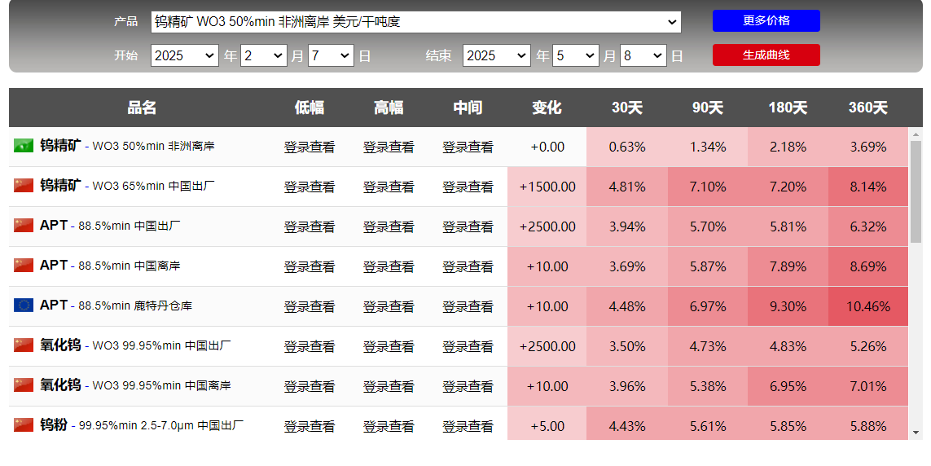The width and height of the screenshot is (931, 466).
Task: Click the China flag icon for APT 中国离岸
Action: coord(24,265)
